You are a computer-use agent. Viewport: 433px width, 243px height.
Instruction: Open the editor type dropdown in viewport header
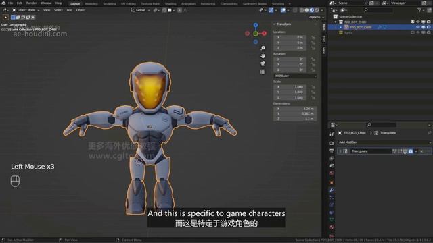pyautogui.click(x=5, y=10)
